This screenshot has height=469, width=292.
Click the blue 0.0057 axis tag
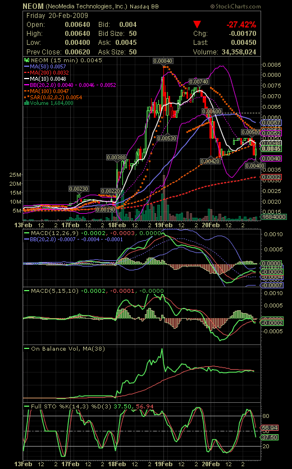pyautogui.click(x=271, y=123)
